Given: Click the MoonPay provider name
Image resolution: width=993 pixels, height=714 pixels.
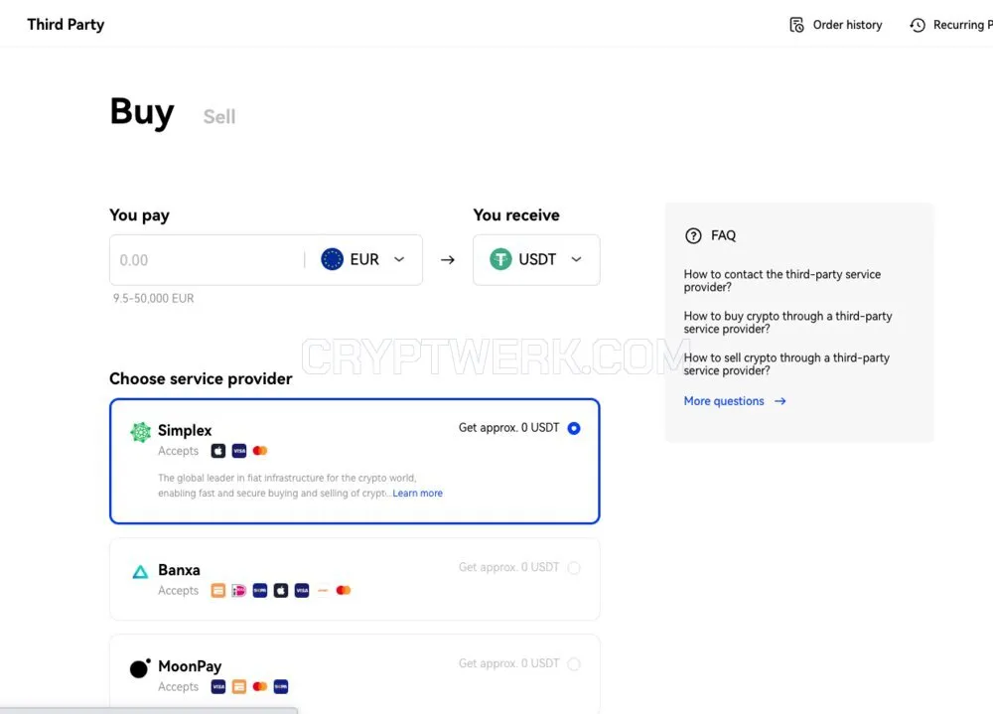Looking at the screenshot, I should point(190,666).
